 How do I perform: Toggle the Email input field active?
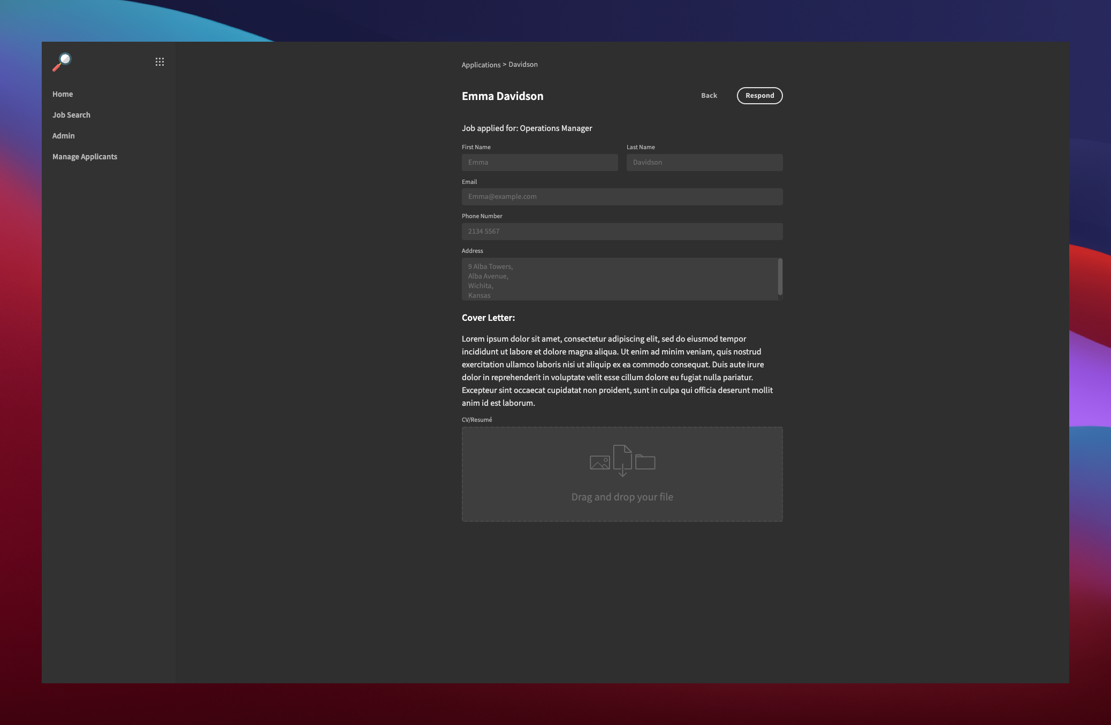[x=622, y=196]
